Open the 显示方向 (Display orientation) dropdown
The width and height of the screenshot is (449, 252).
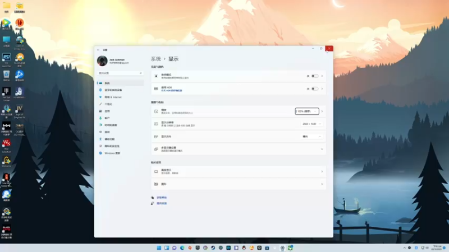[x=311, y=137]
